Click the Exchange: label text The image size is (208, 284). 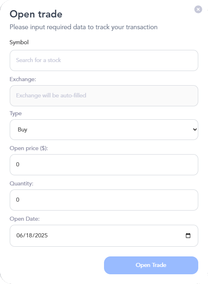pos(23,79)
